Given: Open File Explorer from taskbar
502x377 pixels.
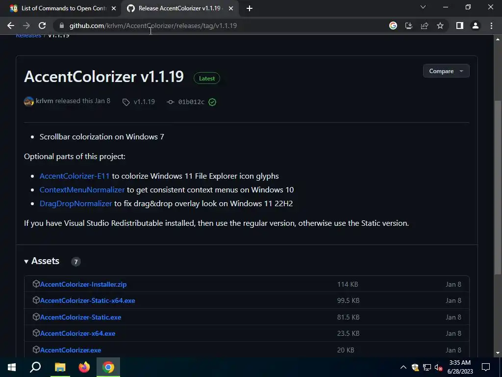Looking at the screenshot, I should pyautogui.click(x=60, y=367).
